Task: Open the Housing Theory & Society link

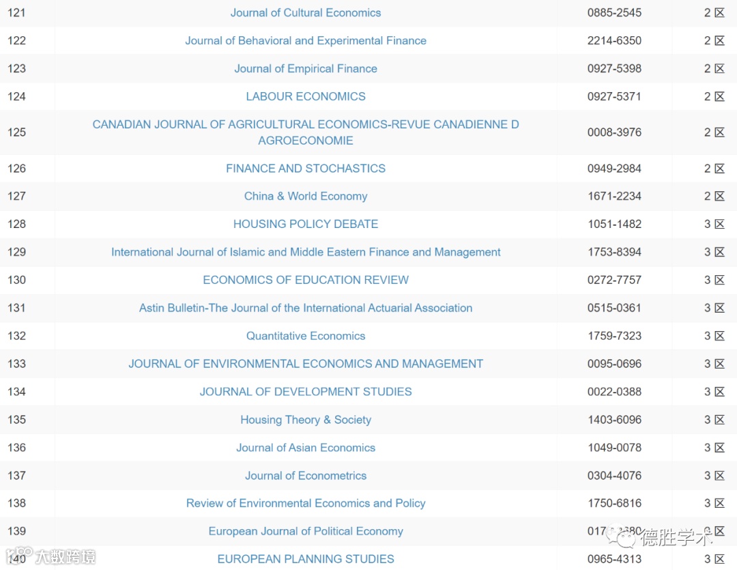Action: (x=306, y=420)
